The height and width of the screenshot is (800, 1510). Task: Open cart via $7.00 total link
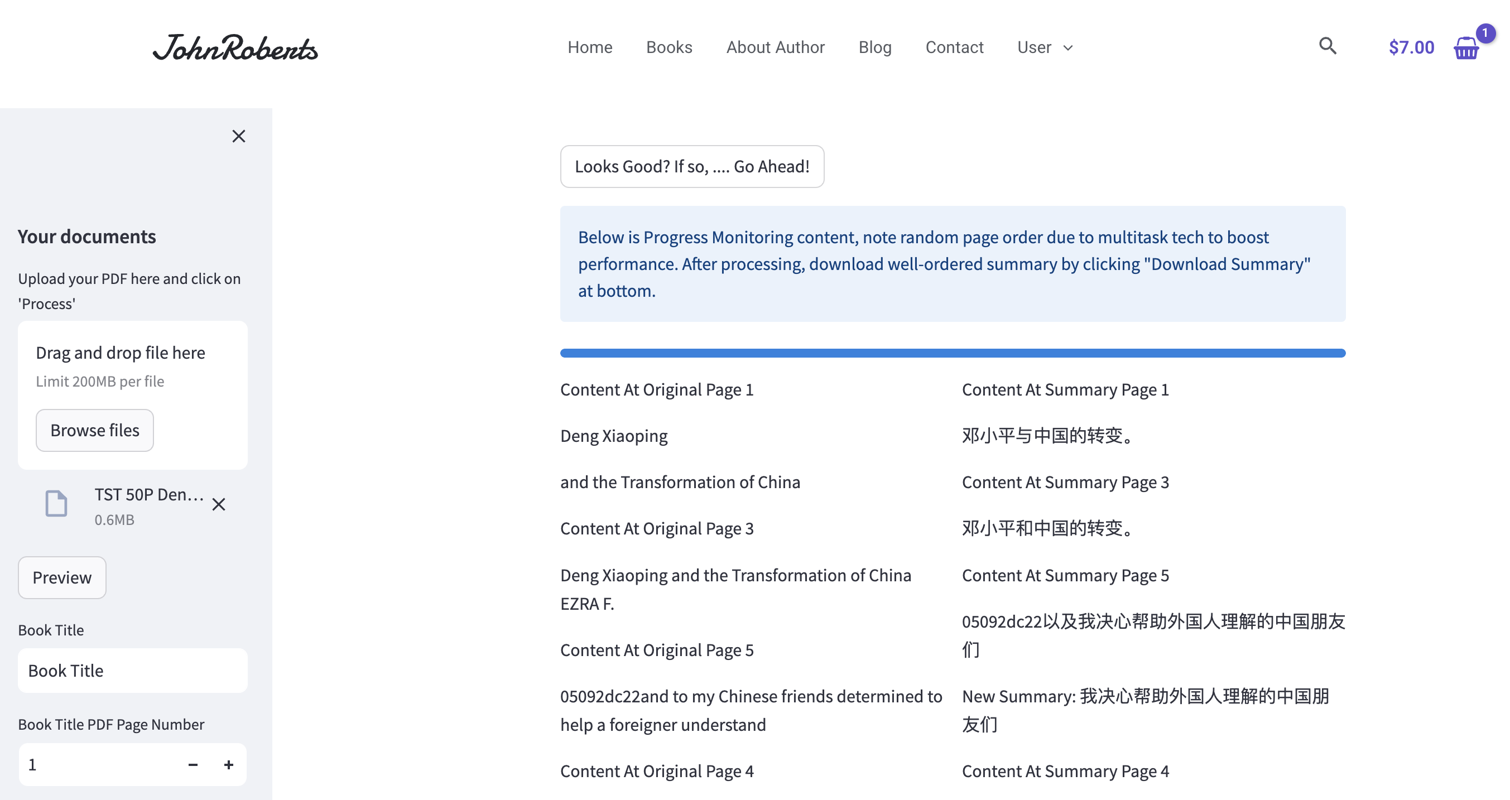tap(1412, 47)
